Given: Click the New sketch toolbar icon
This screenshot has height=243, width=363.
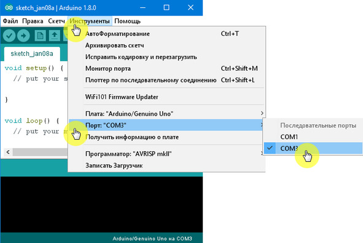Looking at the screenshot, I should (x=41, y=36).
